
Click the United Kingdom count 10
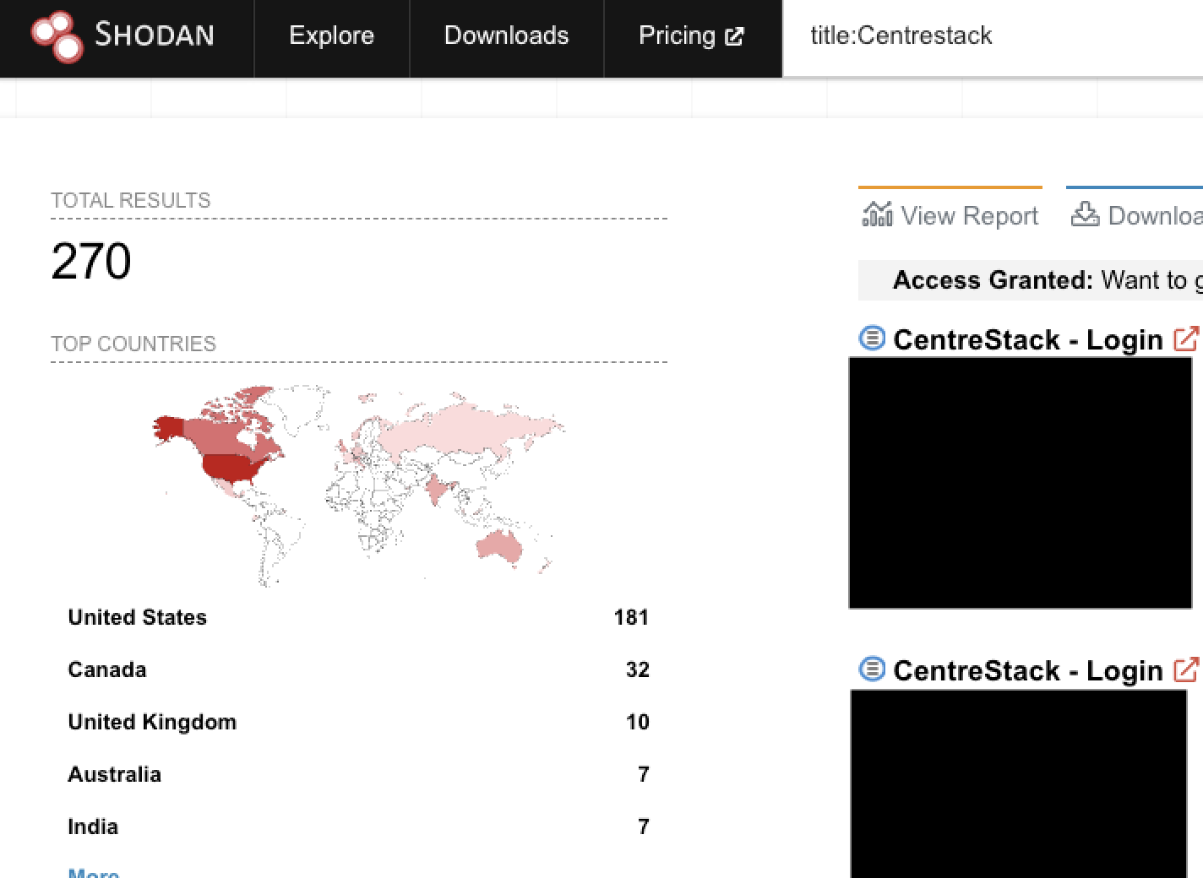(x=638, y=722)
